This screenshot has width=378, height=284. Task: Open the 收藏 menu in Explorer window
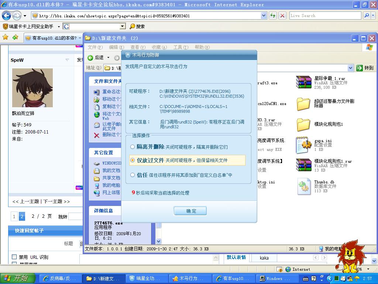click(159, 47)
